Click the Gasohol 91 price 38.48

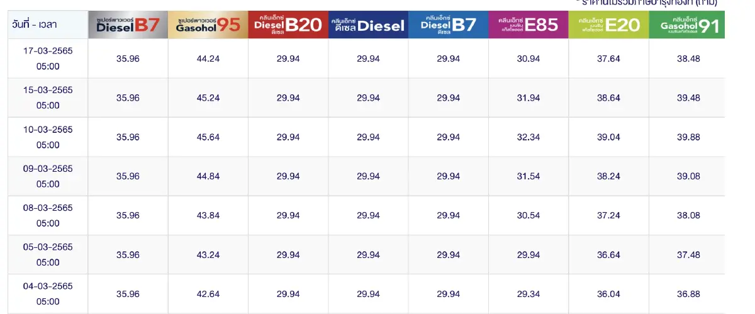point(688,59)
